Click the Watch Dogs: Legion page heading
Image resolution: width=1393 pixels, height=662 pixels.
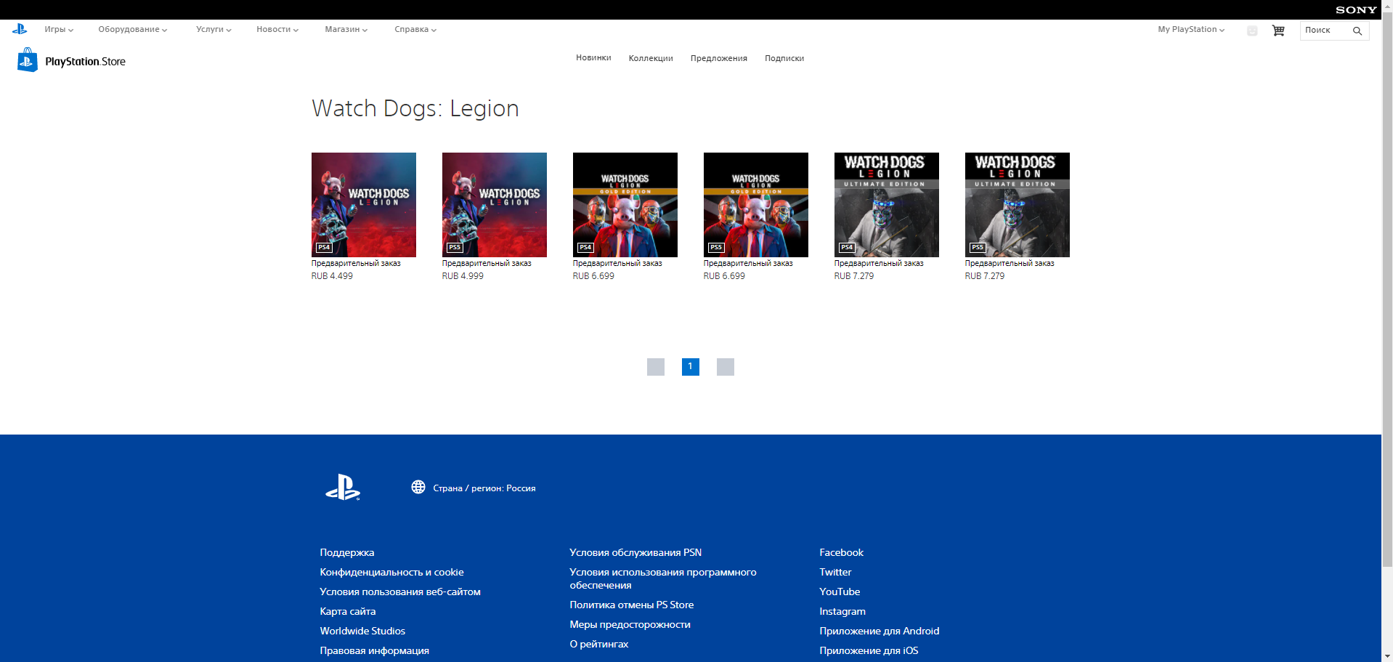[x=415, y=108]
